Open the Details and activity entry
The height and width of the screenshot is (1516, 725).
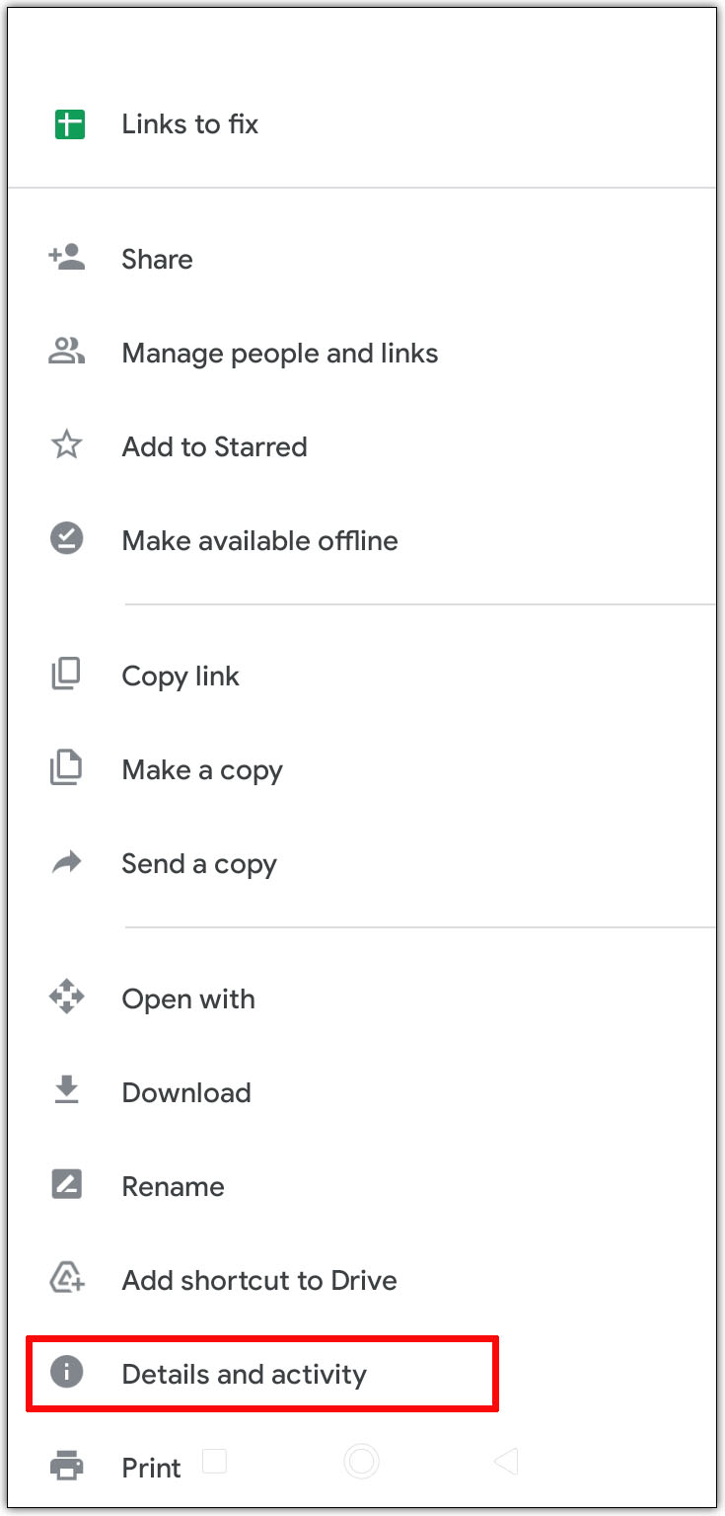pos(244,1374)
